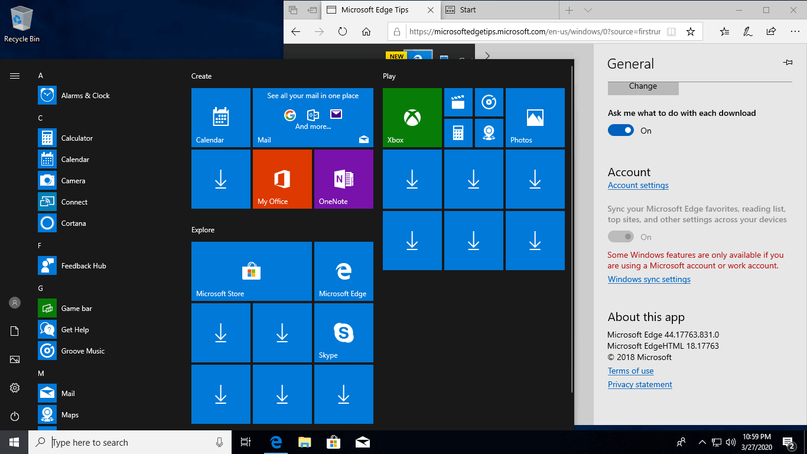Open Terms of use link
The image size is (807, 454).
coord(630,371)
